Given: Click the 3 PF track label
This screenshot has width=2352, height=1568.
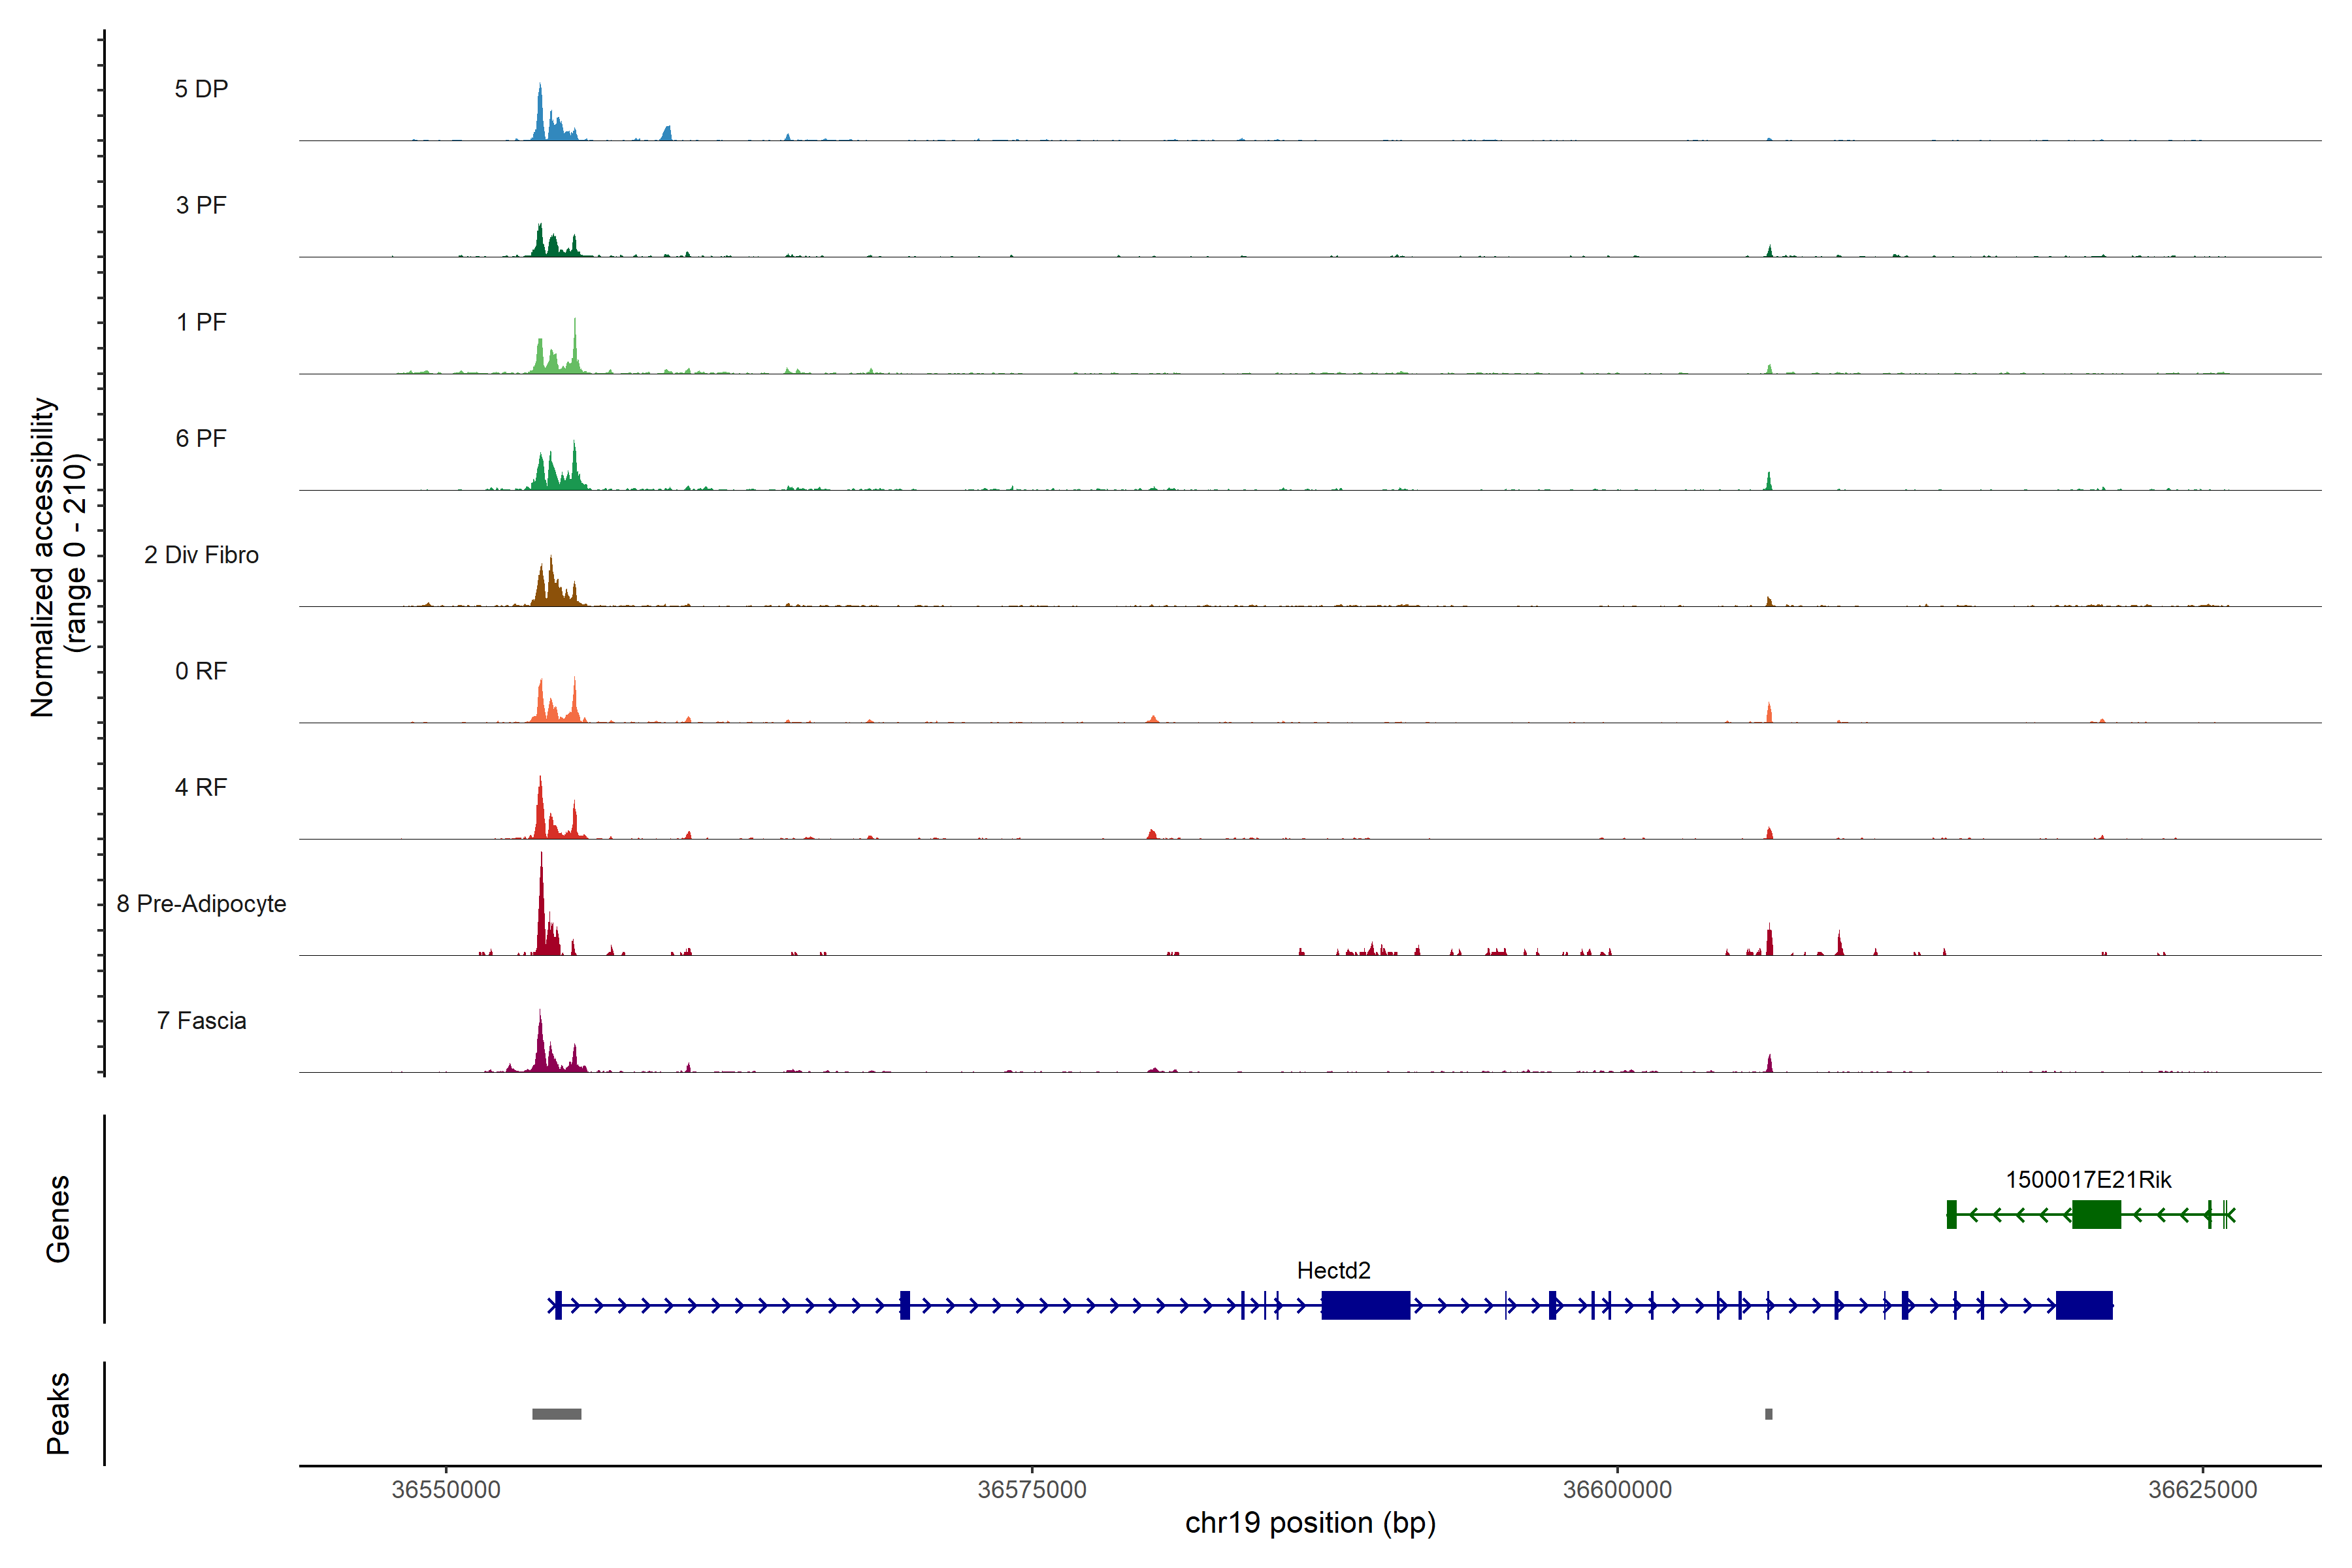Looking at the screenshot, I should pyautogui.click(x=201, y=205).
